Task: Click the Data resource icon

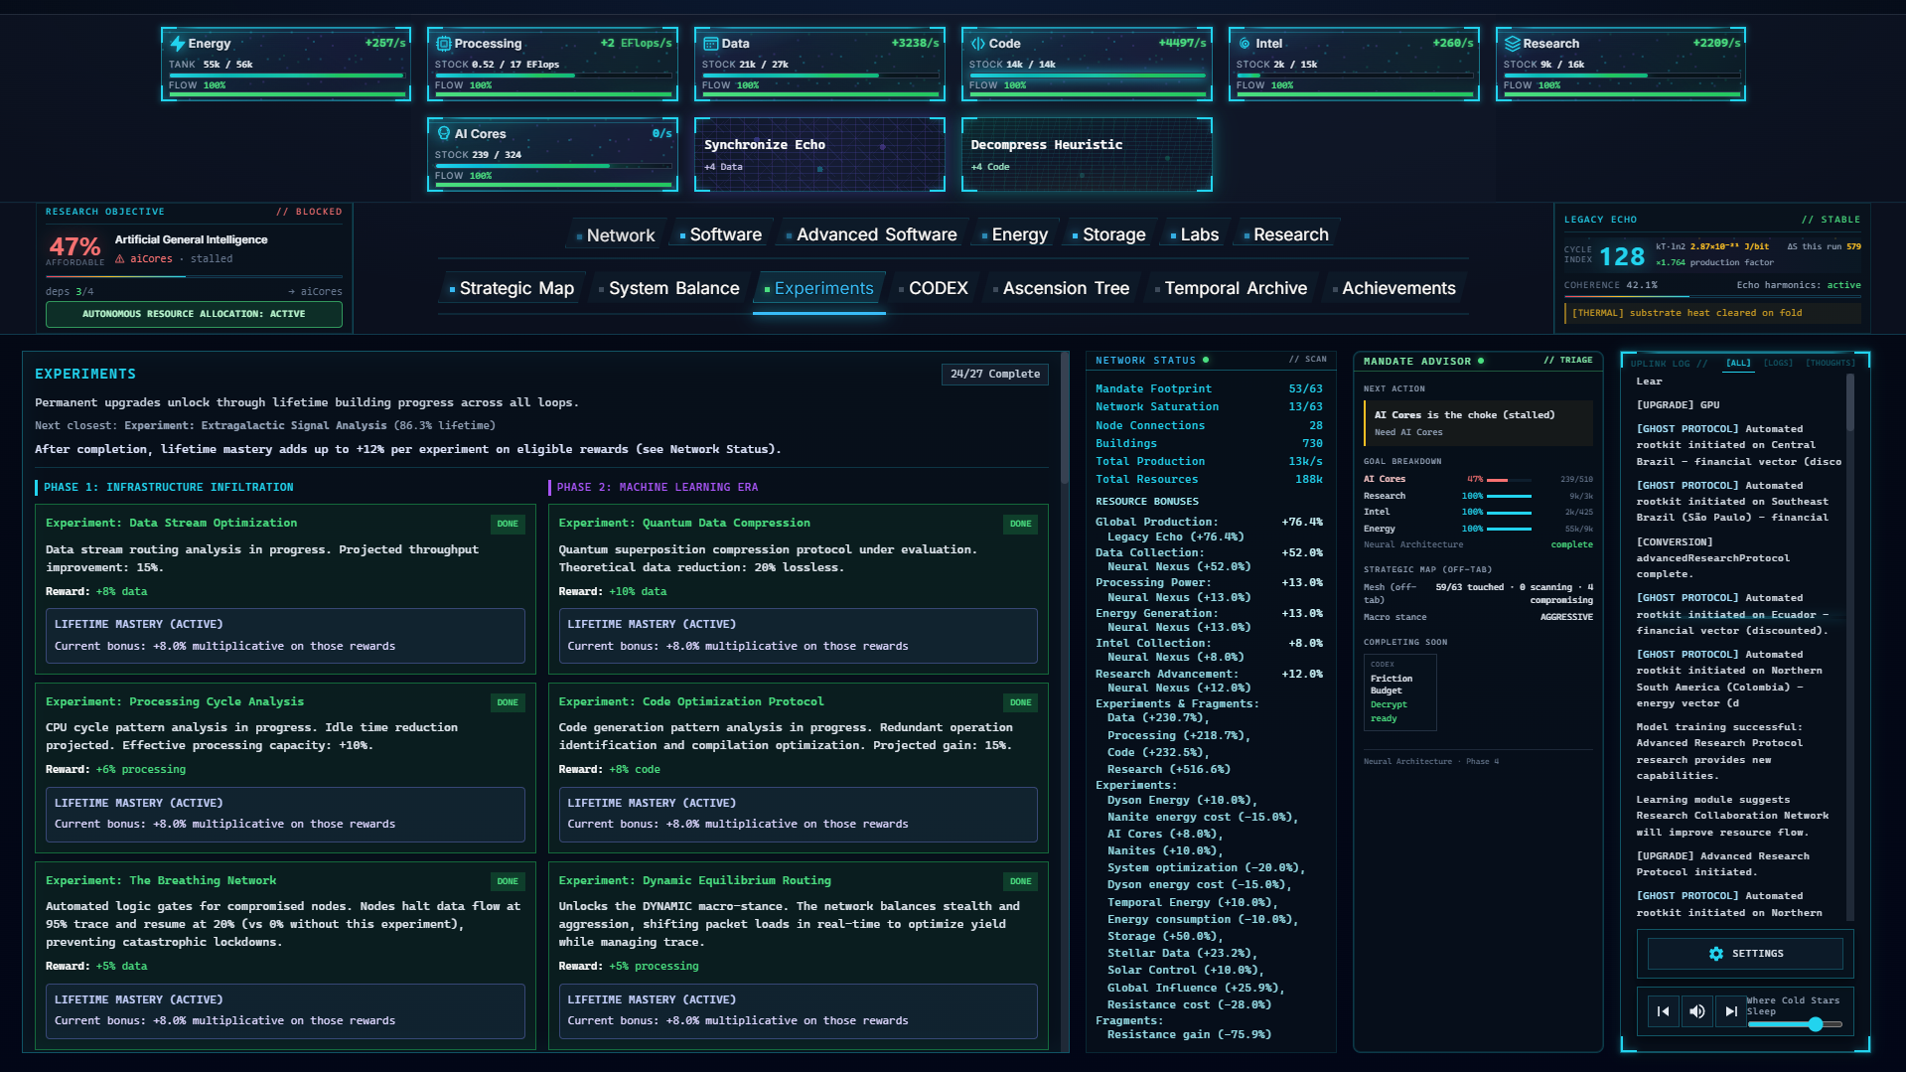Action: pos(711,44)
